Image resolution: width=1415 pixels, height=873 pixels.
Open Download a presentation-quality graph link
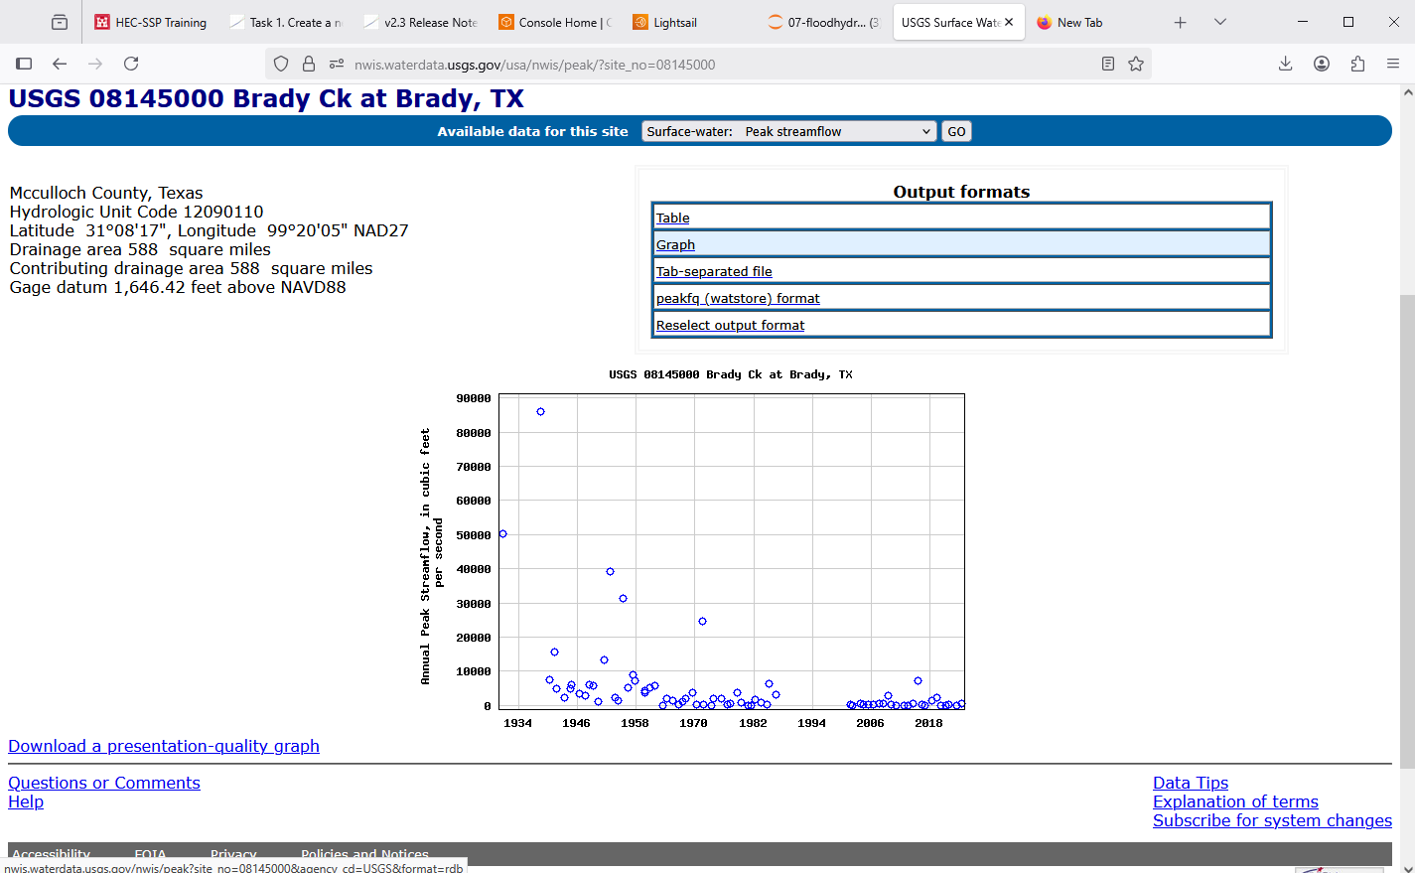coord(164,746)
